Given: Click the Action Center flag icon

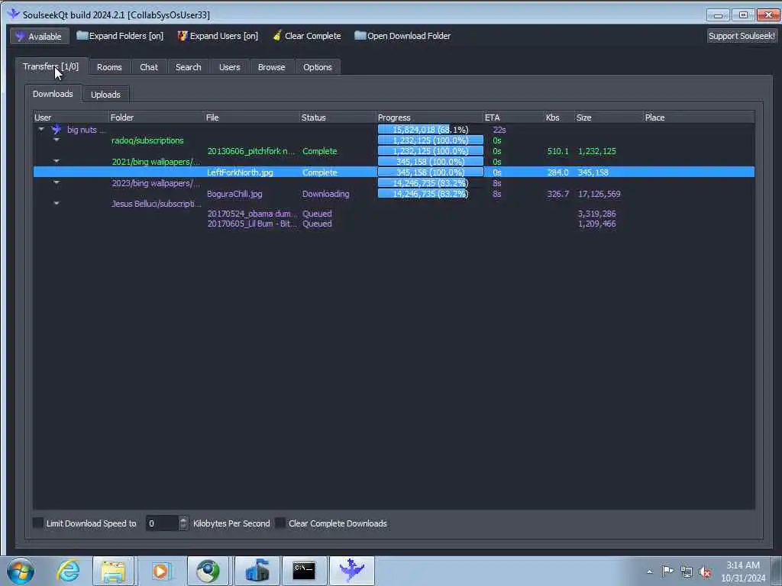Looking at the screenshot, I should pyautogui.click(x=667, y=571).
